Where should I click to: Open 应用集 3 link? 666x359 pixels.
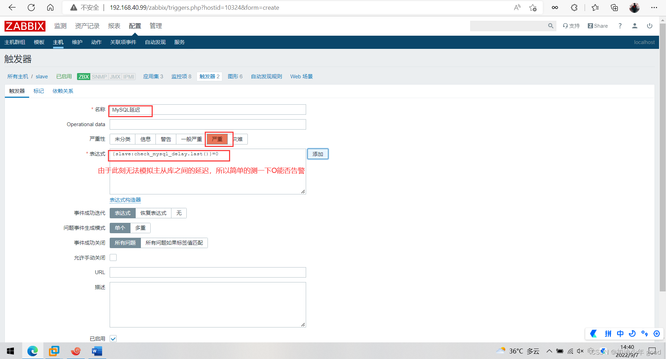153,77
